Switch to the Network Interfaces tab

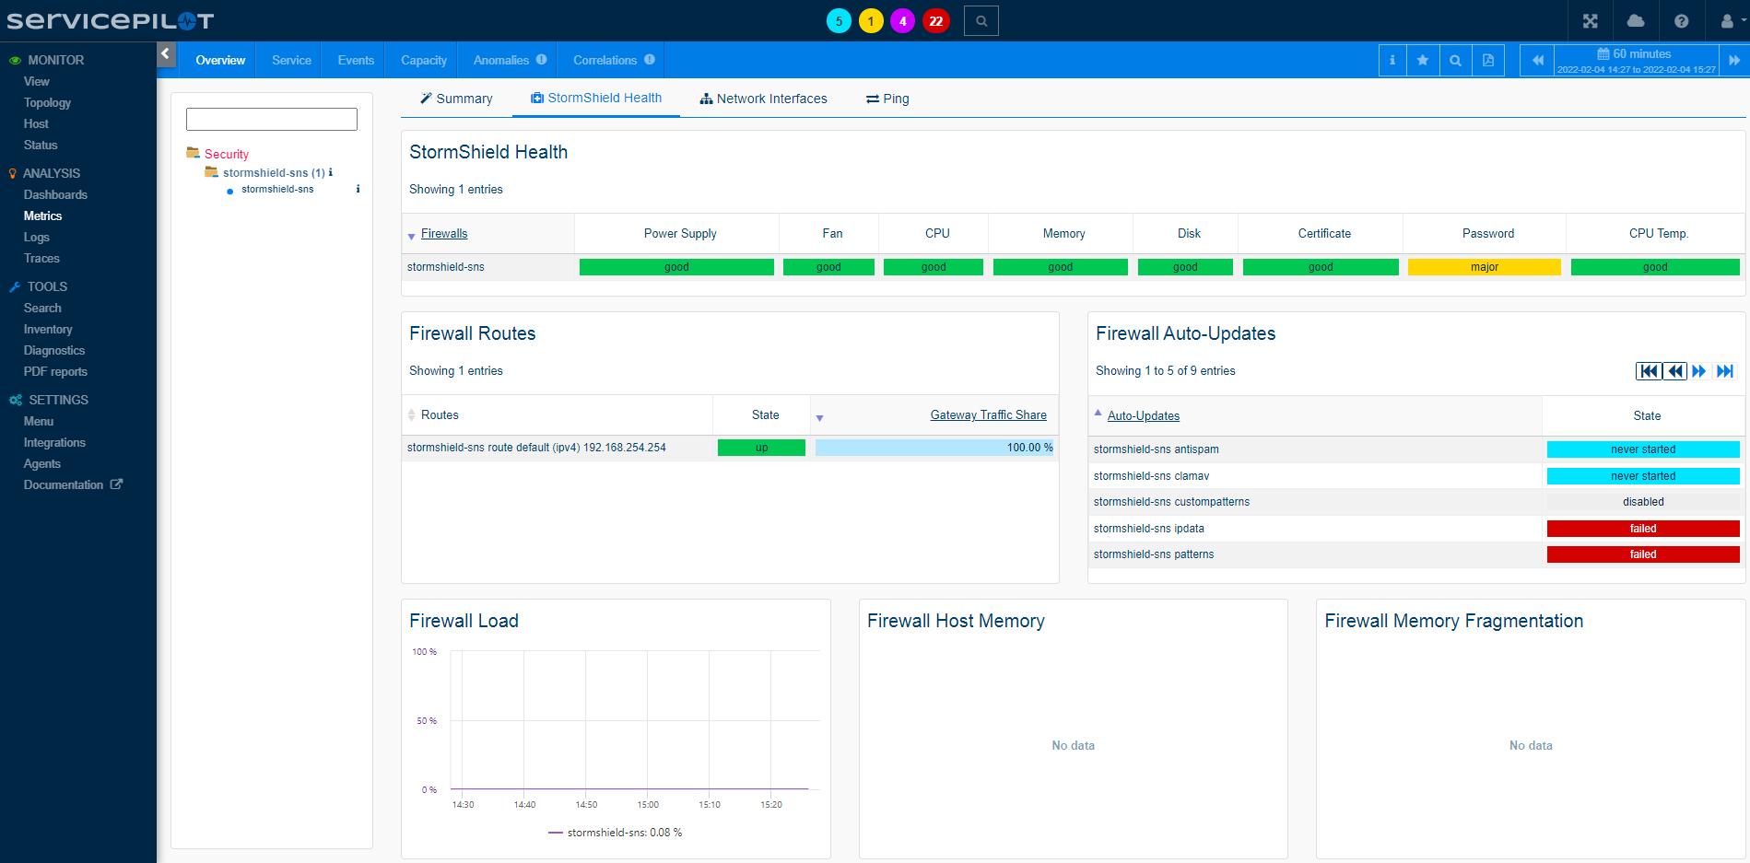point(763,99)
